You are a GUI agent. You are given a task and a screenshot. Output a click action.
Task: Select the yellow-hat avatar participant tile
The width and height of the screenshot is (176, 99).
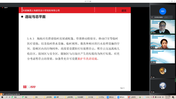point(163,71)
